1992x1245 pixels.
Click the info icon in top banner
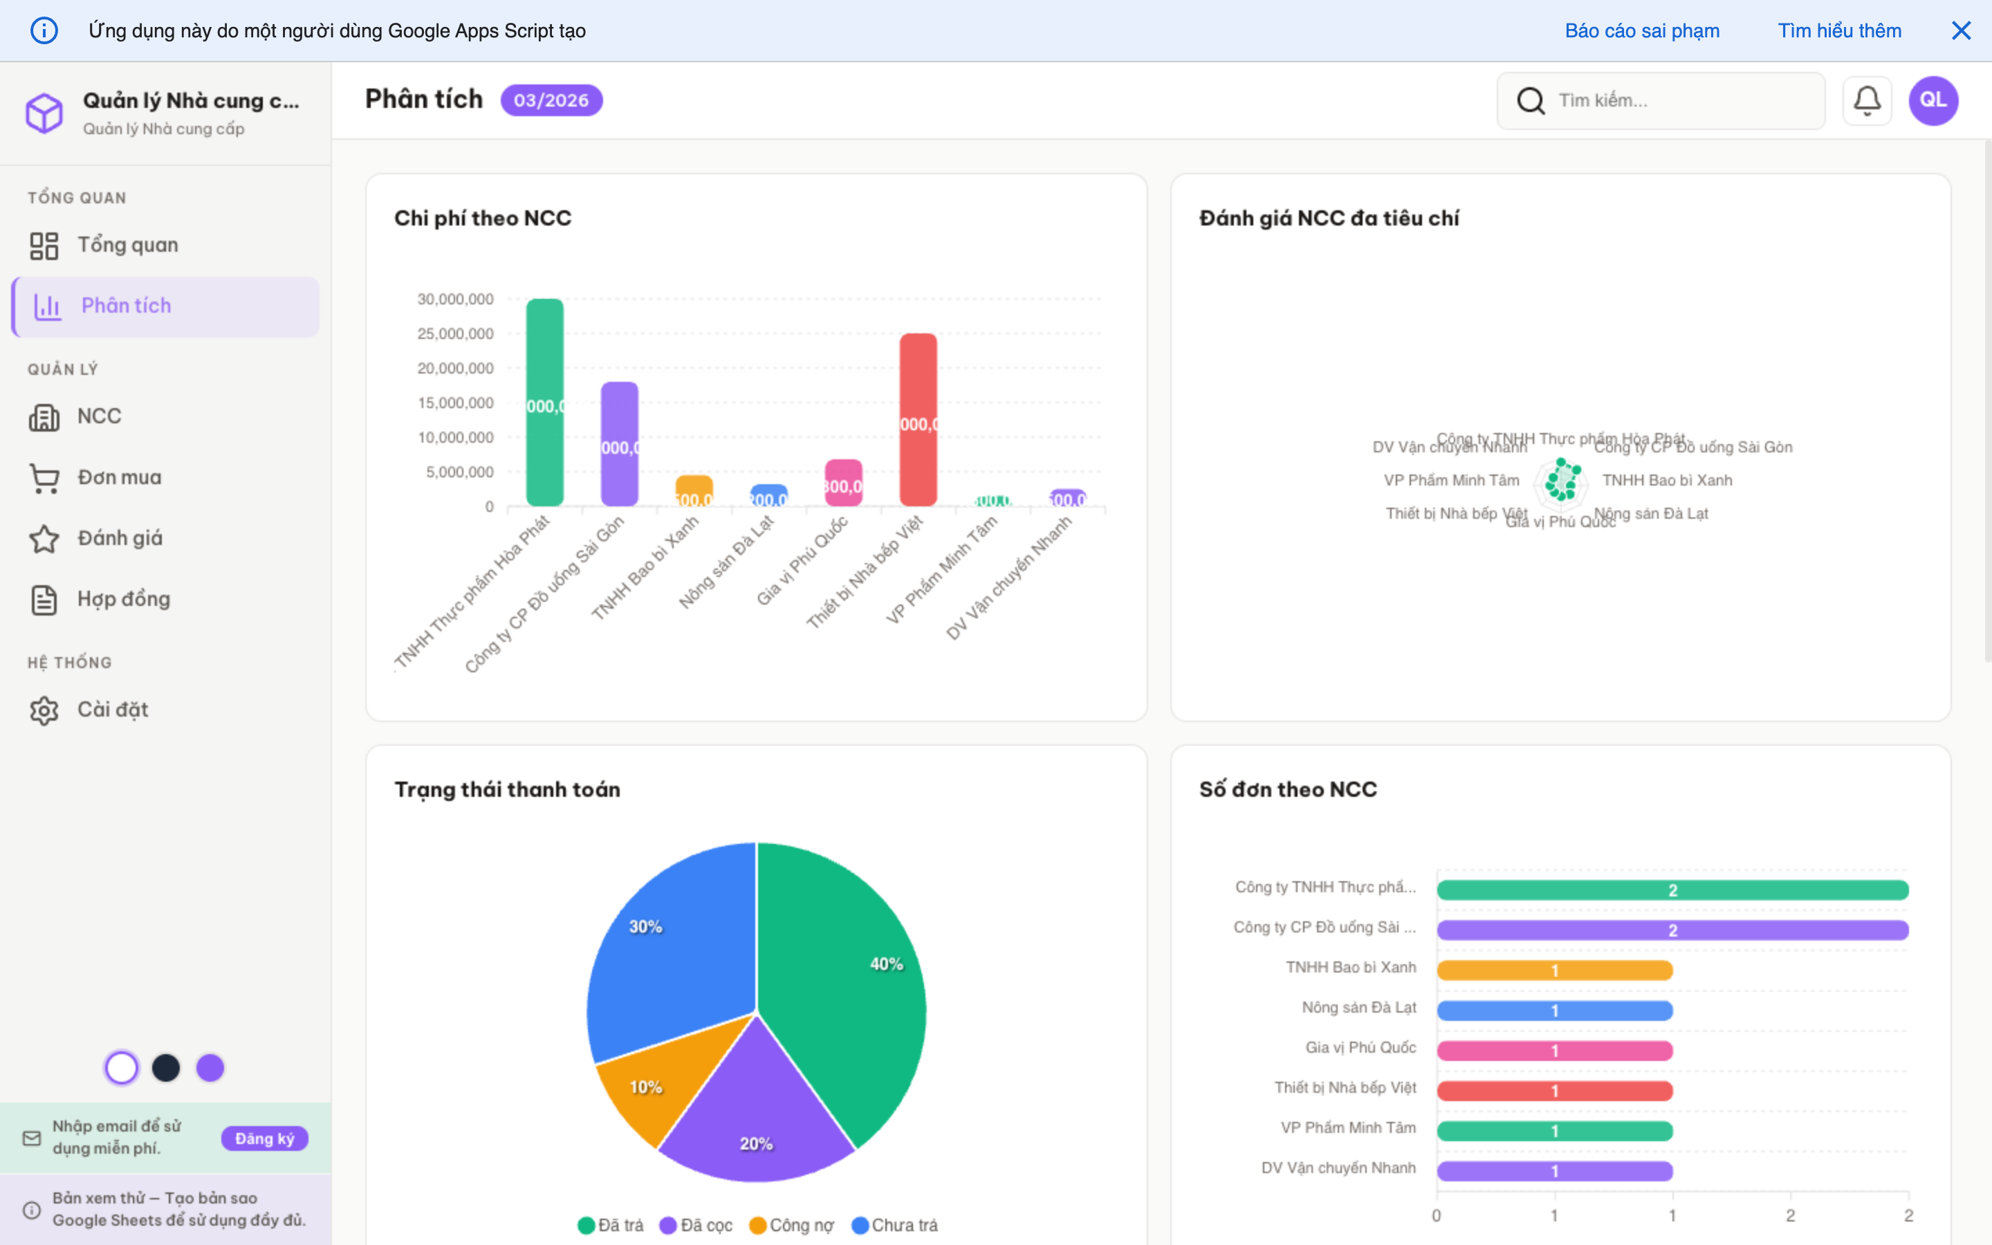click(44, 30)
